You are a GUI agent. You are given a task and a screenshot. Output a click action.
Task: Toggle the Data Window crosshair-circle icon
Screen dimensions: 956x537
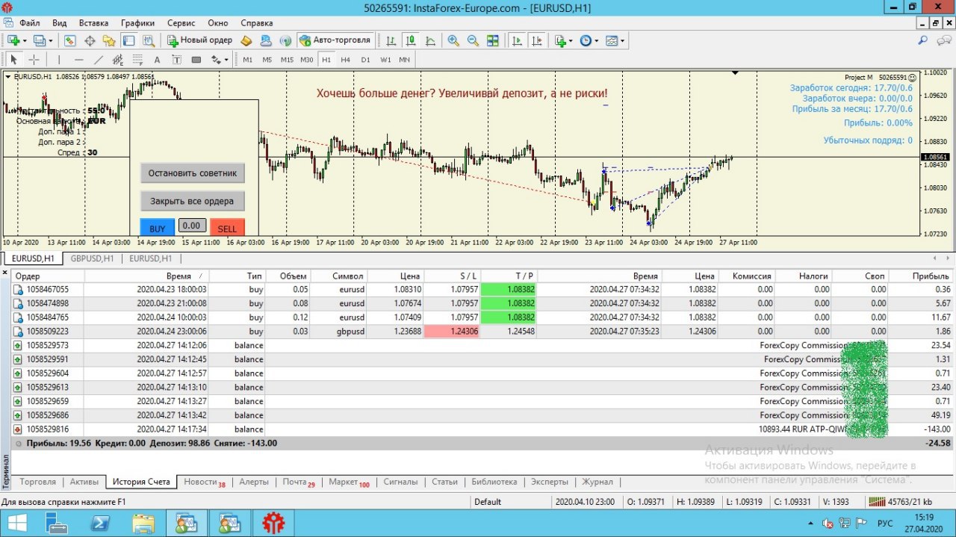coord(90,40)
